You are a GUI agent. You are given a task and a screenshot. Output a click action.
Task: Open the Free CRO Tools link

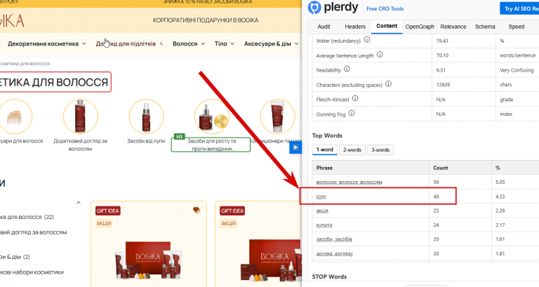[385, 8]
